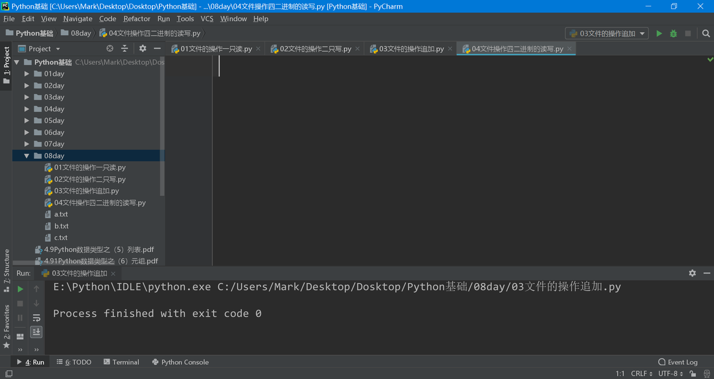Screen dimensions: 714x379
Task: Expand the 07day folder
Action: [26, 144]
